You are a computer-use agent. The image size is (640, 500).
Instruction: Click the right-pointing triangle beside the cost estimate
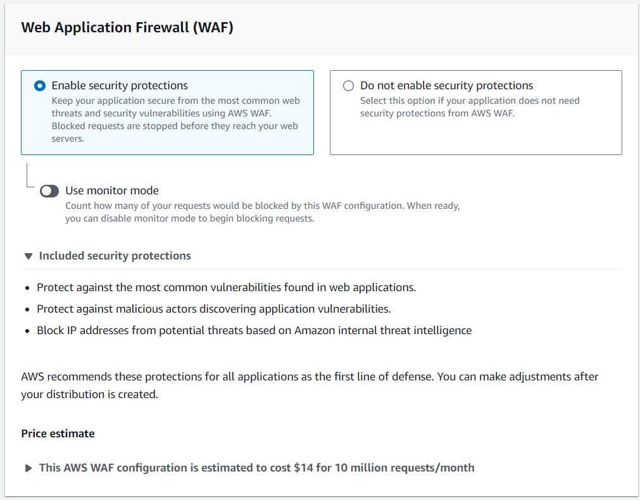point(28,468)
